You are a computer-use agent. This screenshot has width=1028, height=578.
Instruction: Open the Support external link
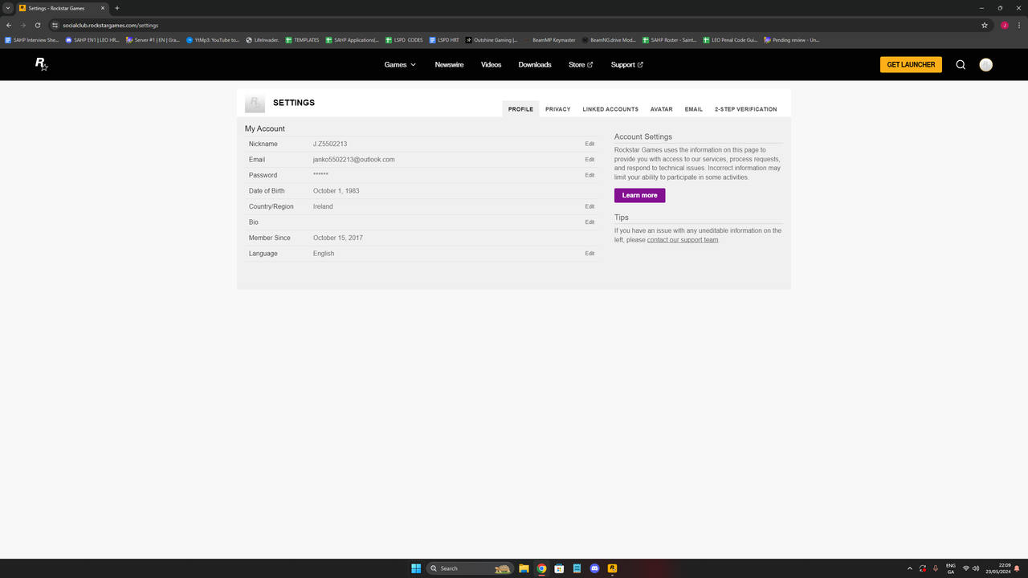coord(626,65)
